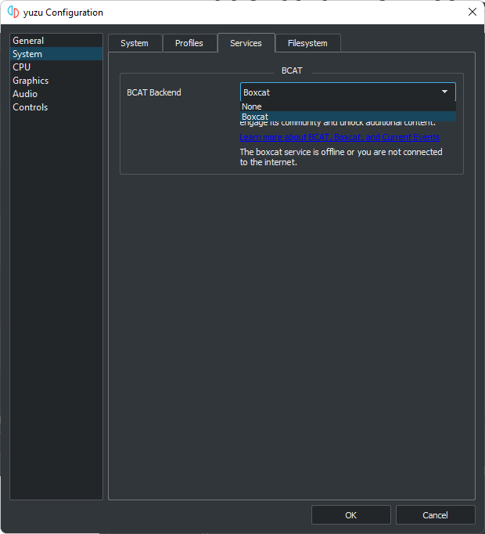Select General in the sidebar list
The width and height of the screenshot is (485, 534).
[56, 41]
